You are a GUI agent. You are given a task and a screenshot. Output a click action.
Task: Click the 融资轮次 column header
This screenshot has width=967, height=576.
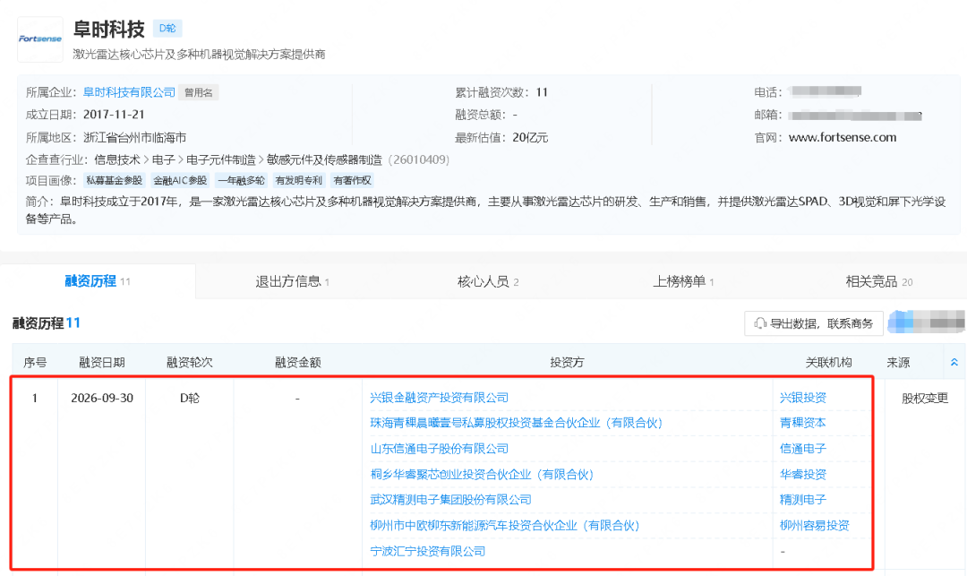coord(189,363)
